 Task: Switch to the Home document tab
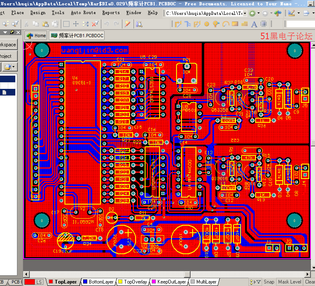pos(36,36)
